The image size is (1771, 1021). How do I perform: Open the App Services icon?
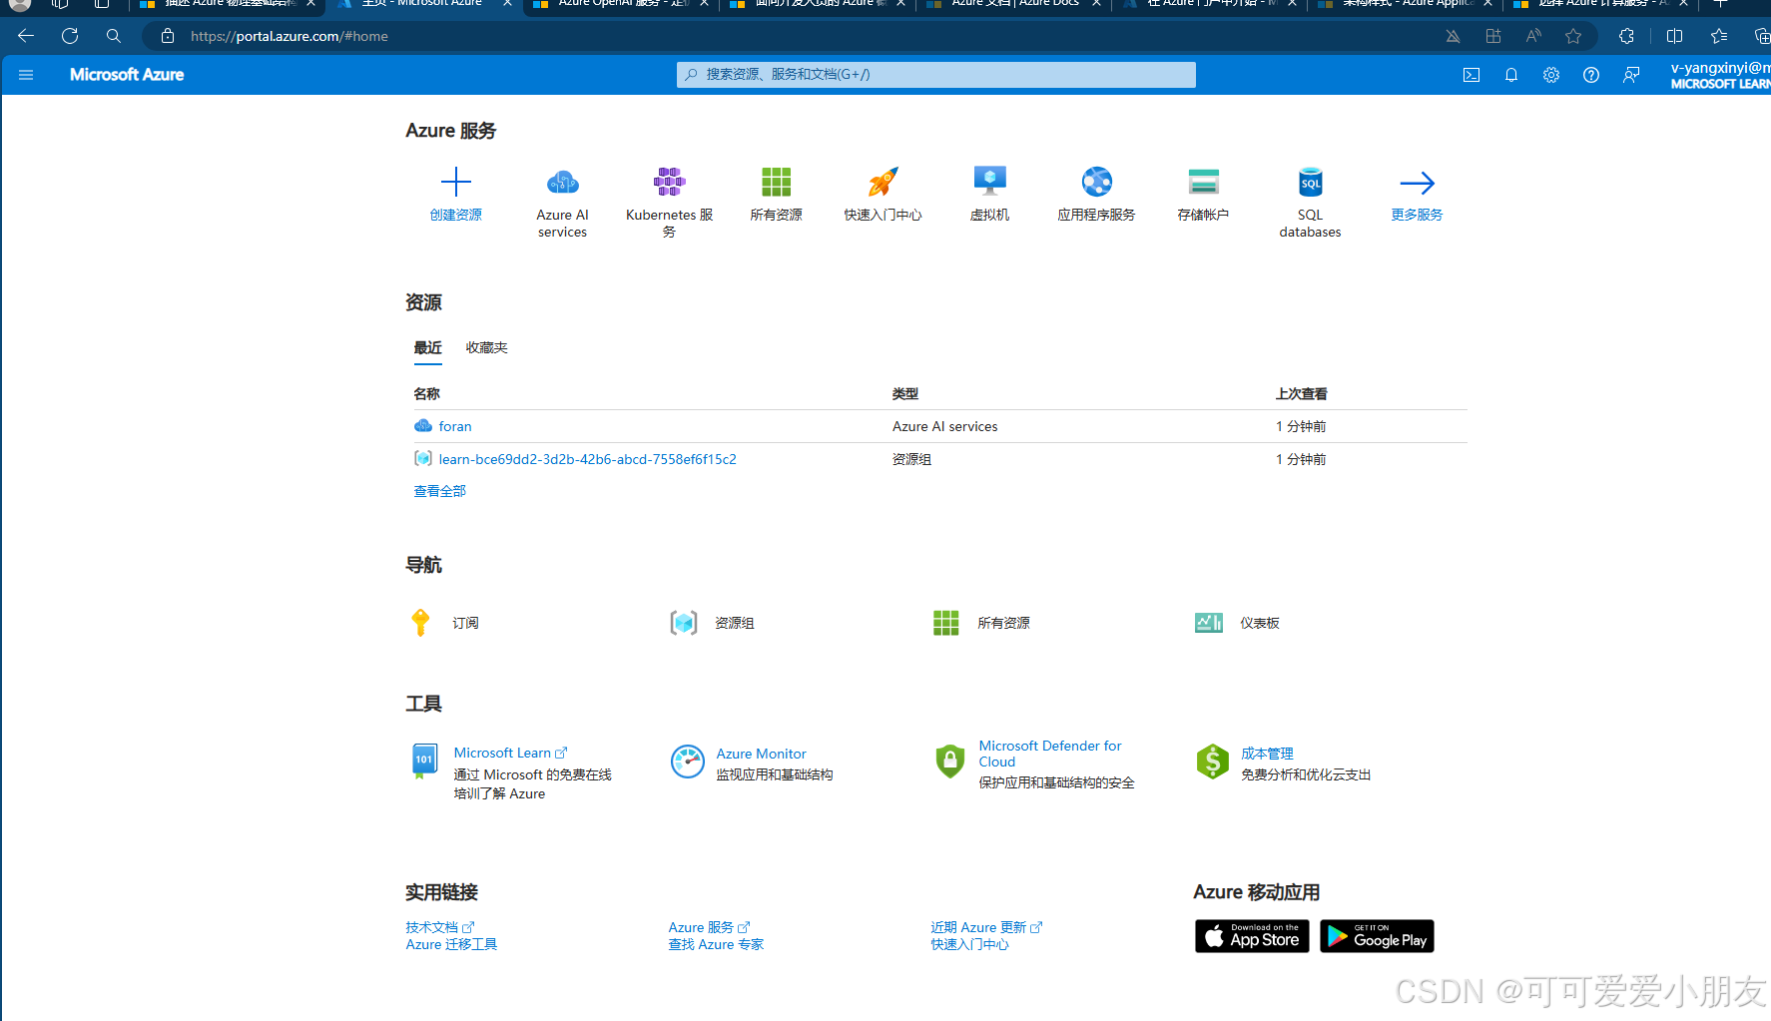(x=1097, y=182)
